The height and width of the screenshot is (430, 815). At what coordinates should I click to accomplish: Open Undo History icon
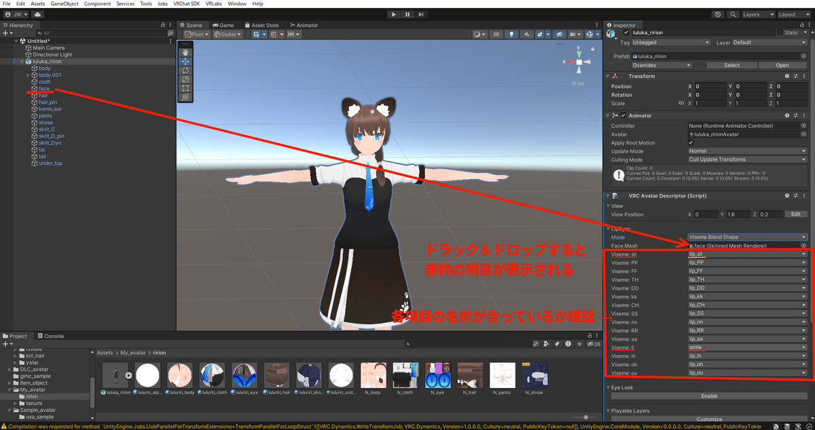pyautogui.click(x=719, y=14)
